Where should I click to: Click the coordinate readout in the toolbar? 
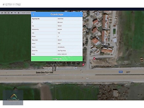tap(26, 13)
